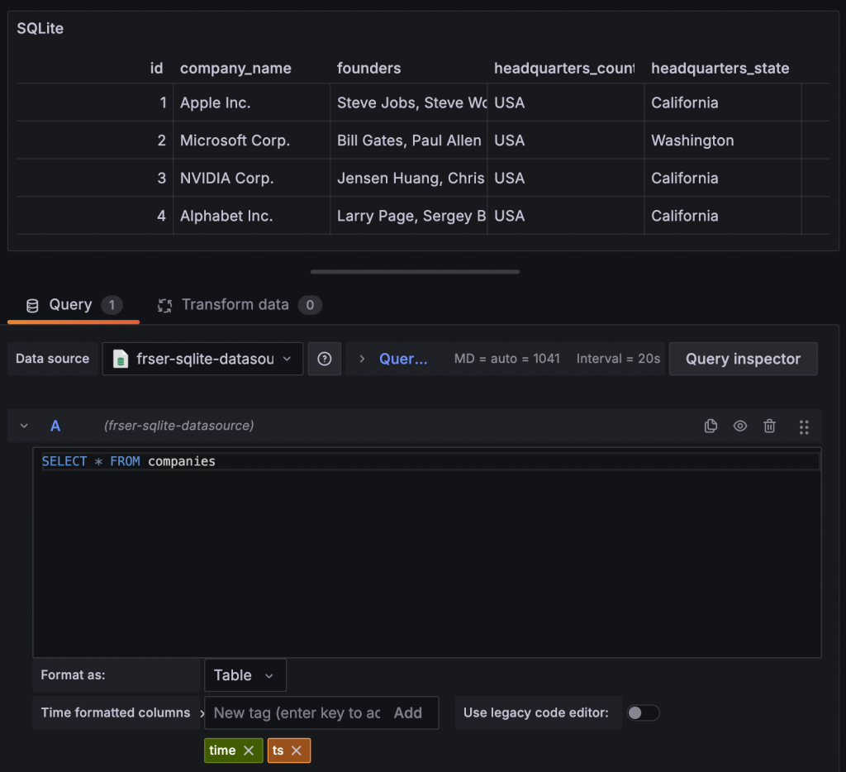Collapse query A row chevron

(x=24, y=426)
